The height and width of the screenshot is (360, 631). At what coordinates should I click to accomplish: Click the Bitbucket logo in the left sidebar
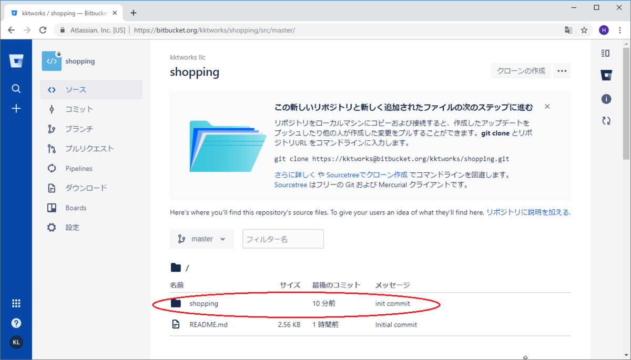tap(16, 60)
